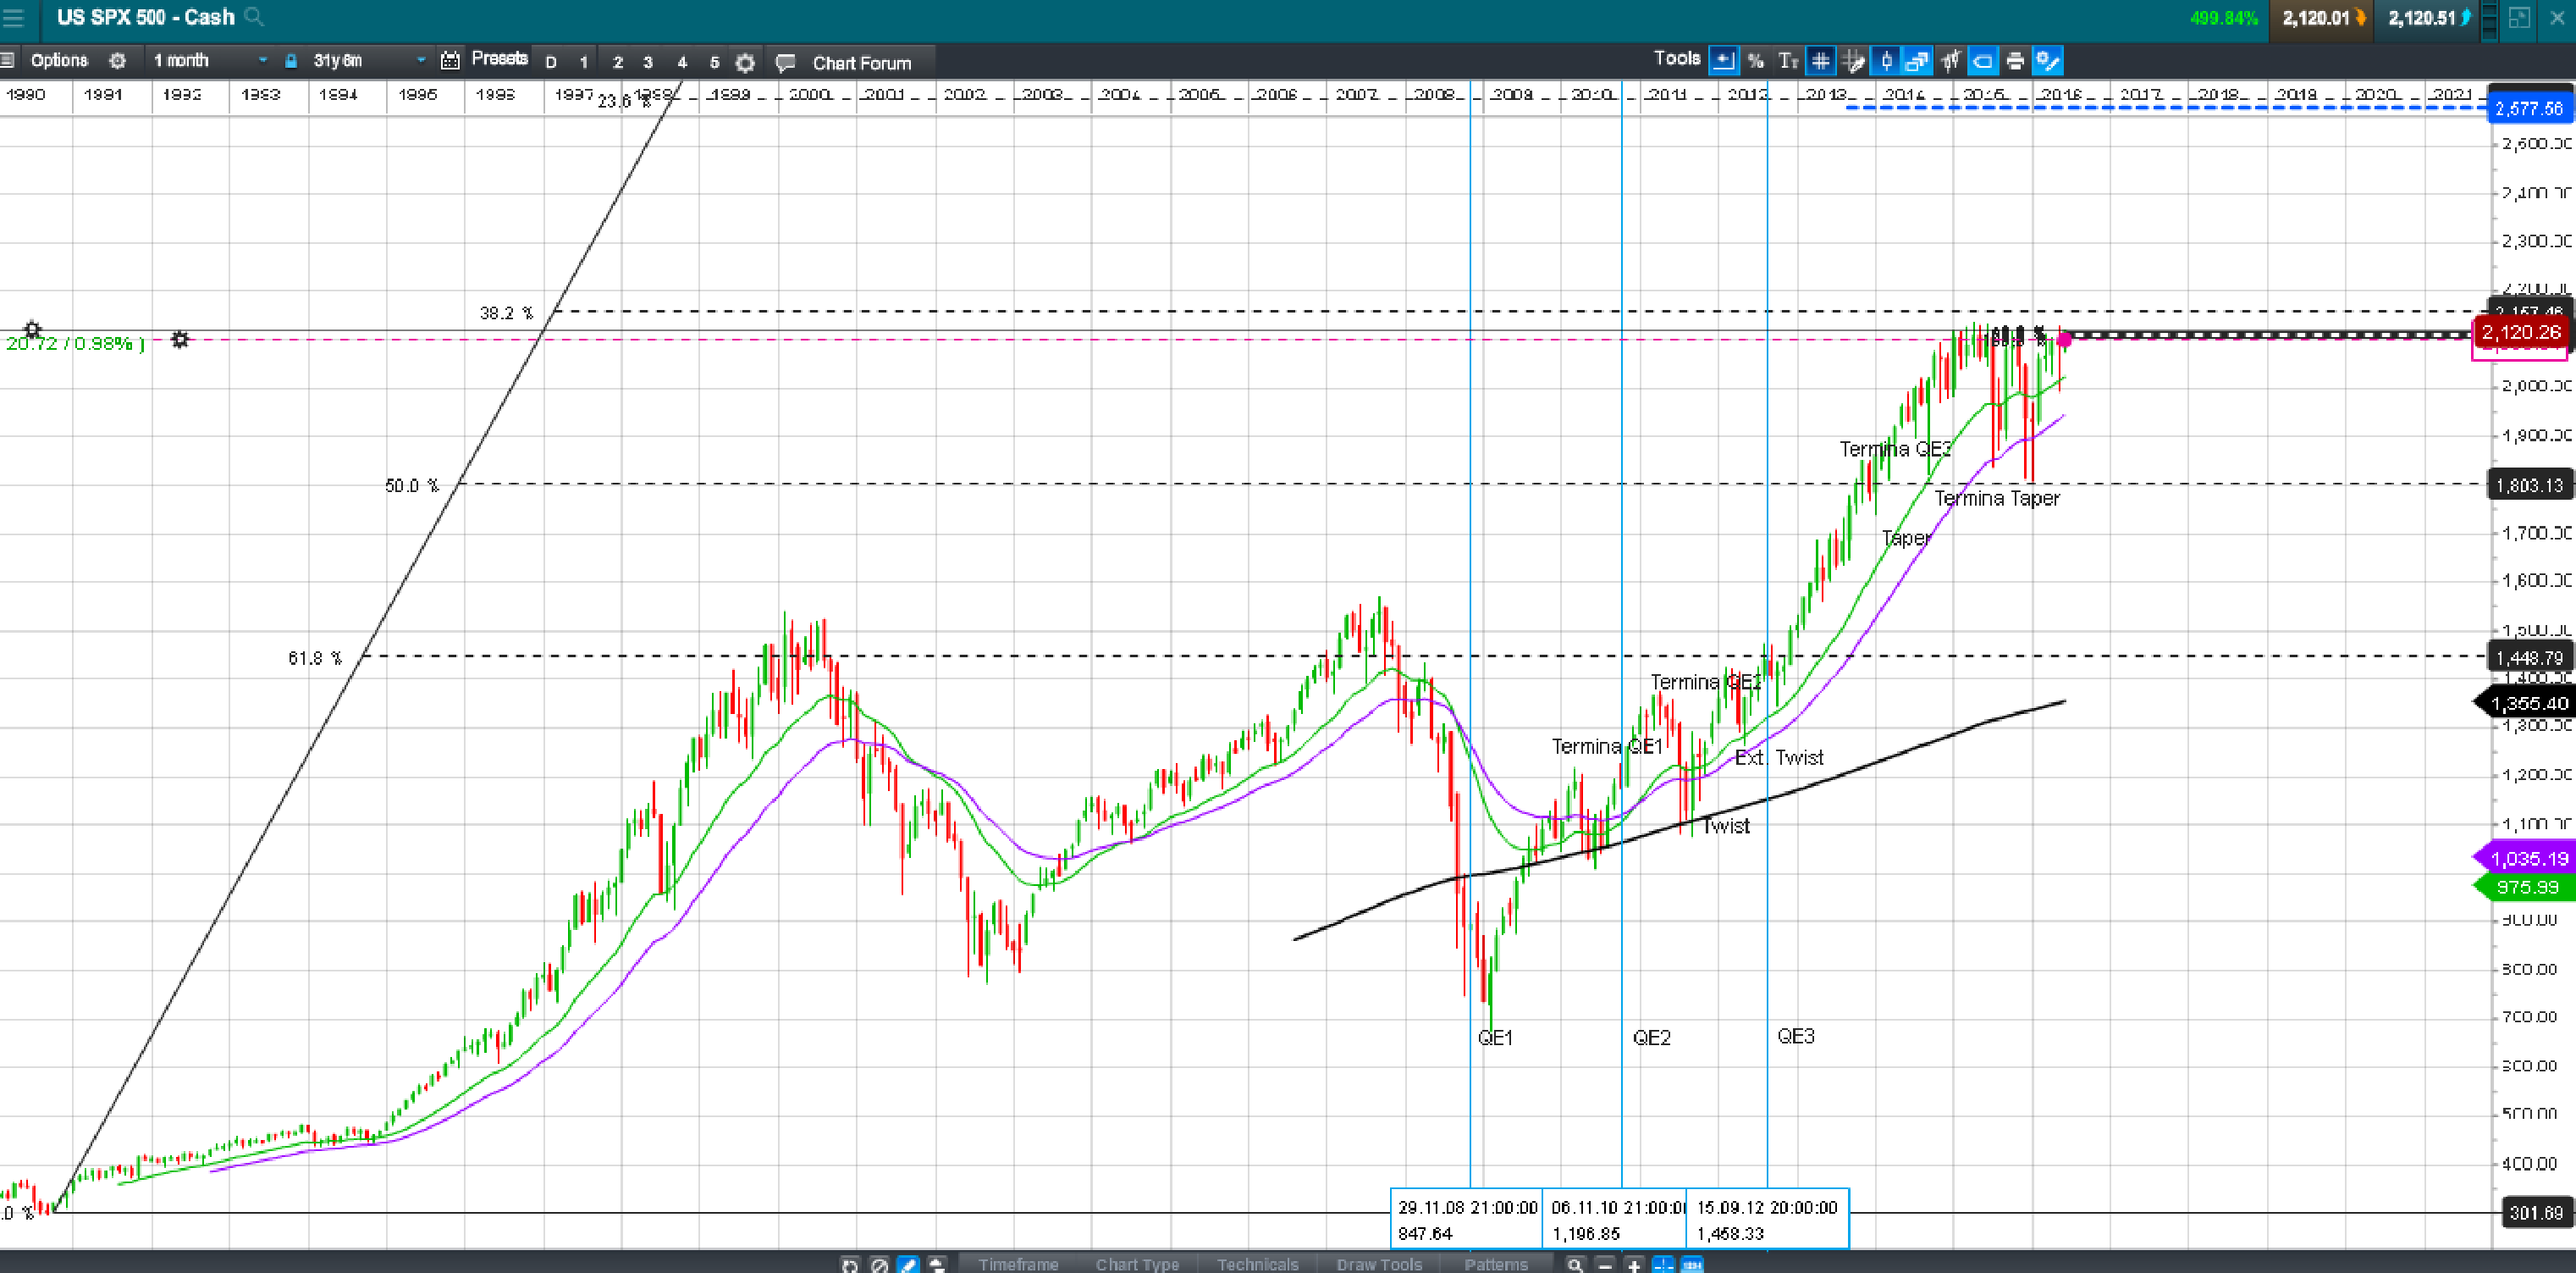Click the magnifier zoom icon at bottom
The image size is (2576, 1273).
(x=1575, y=1265)
